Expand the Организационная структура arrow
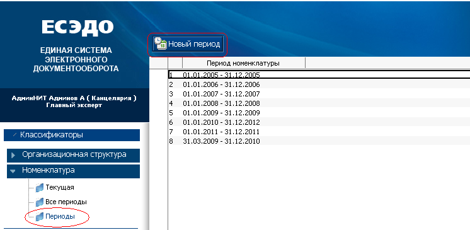Image resolution: width=470 pixels, height=230 pixels. (x=13, y=156)
